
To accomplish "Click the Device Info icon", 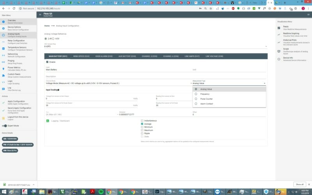I will [278, 58].
